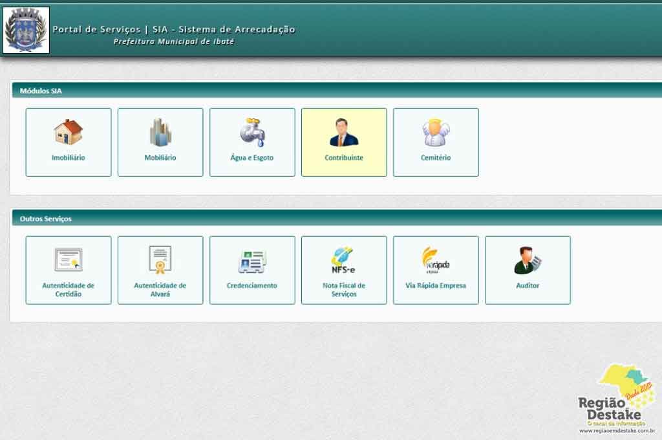Click the house icon for Imobiliário
The height and width of the screenshot is (440, 662).
click(68, 132)
